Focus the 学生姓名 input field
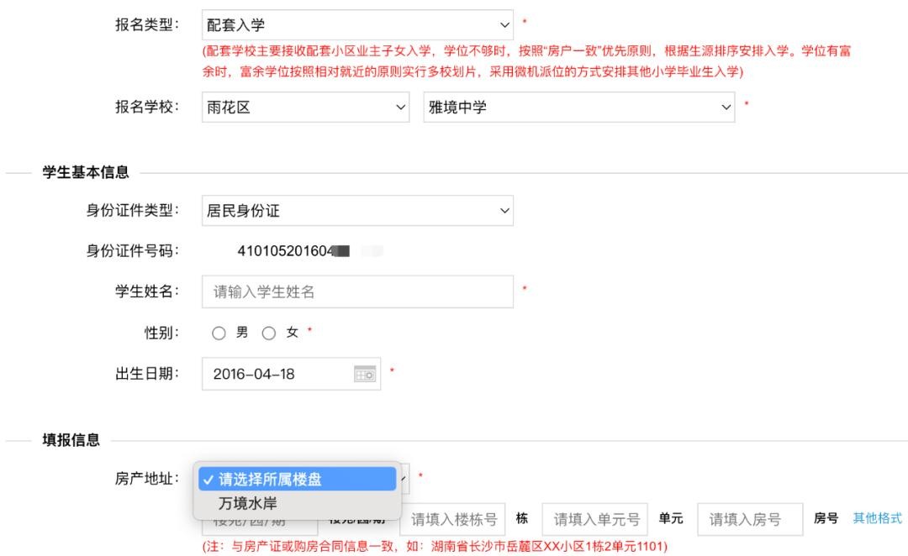Screen dimensions: 908x556 tap(357, 292)
